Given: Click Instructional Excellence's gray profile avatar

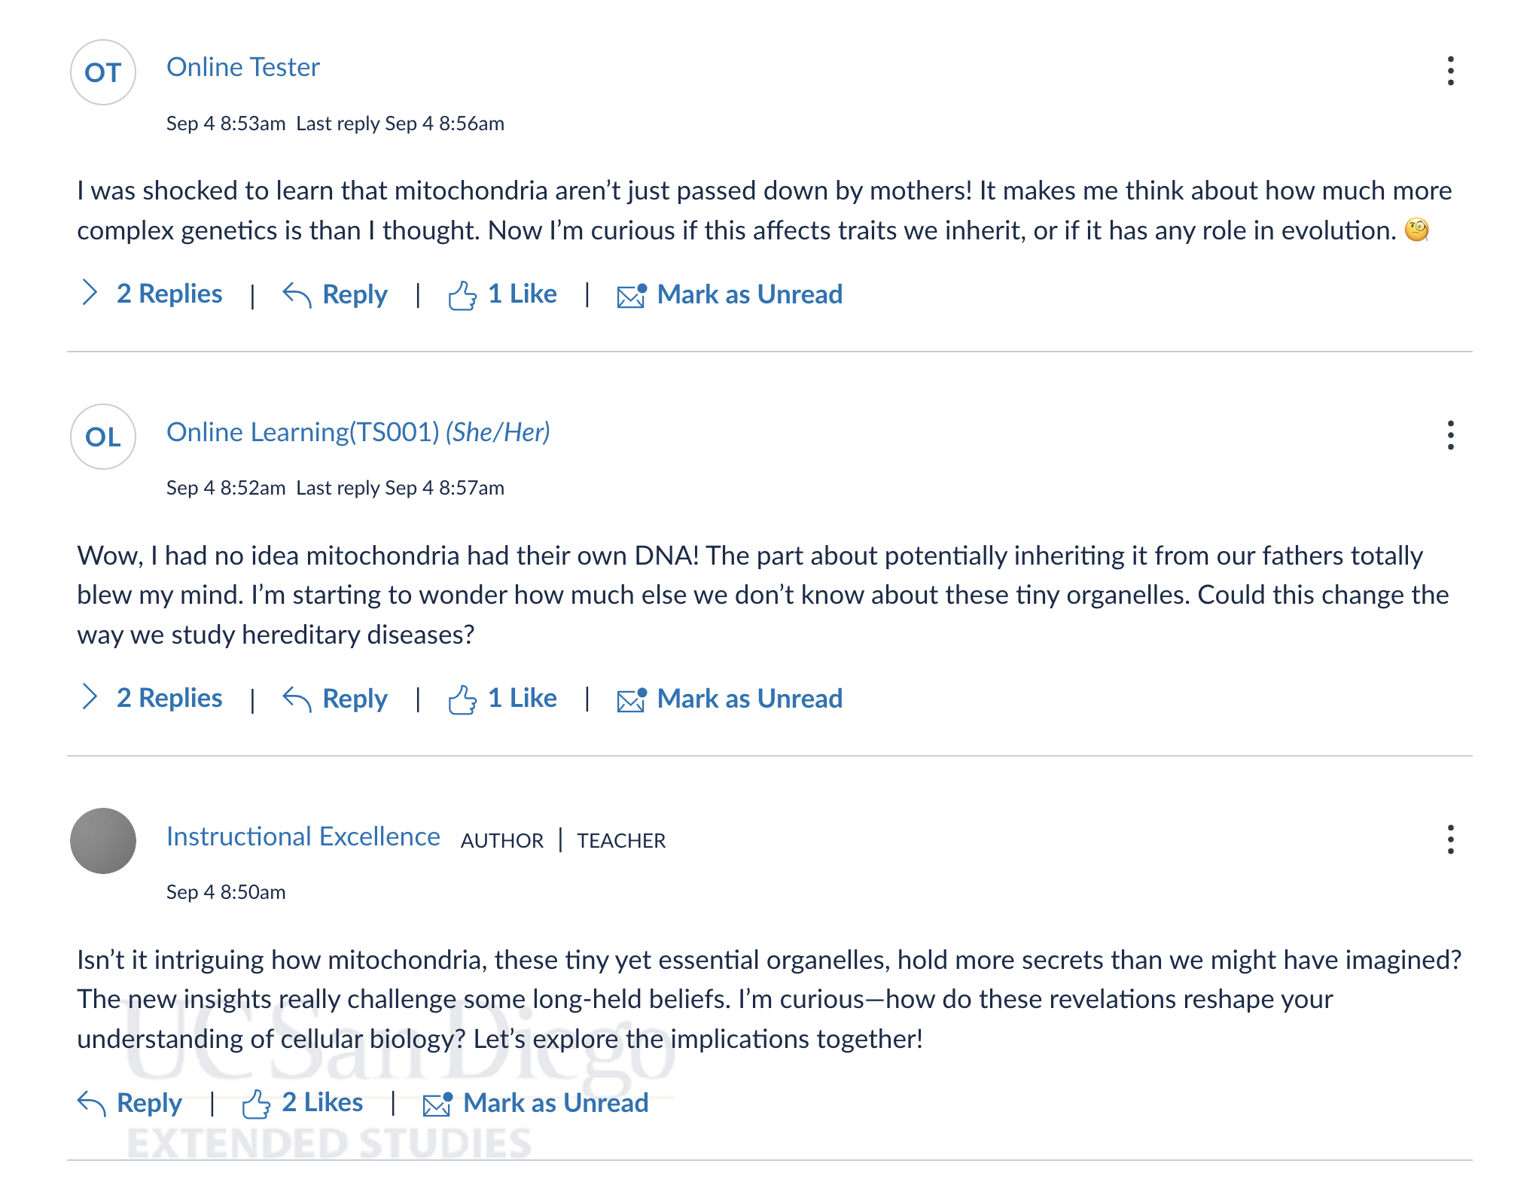Looking at the screenshot, I should click(x=103, y=841).
